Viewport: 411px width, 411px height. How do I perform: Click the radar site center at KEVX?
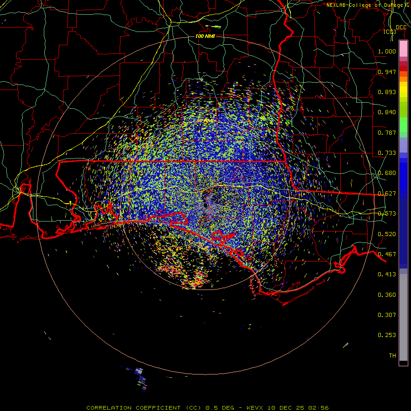pos(205,205)
